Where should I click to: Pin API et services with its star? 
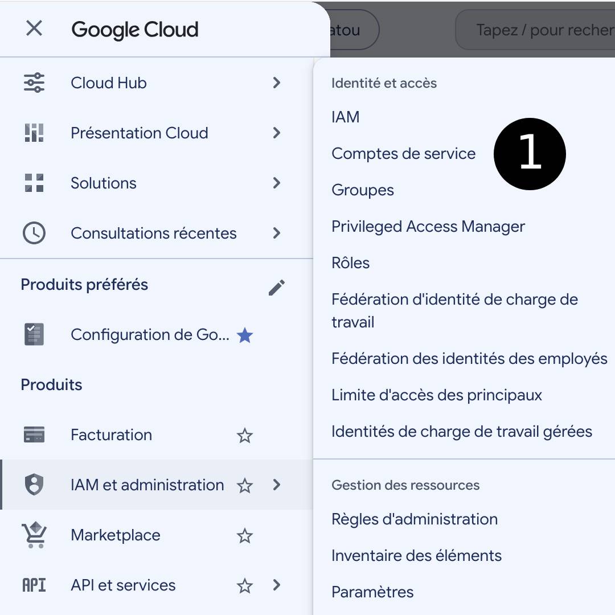tap(245, 586)
